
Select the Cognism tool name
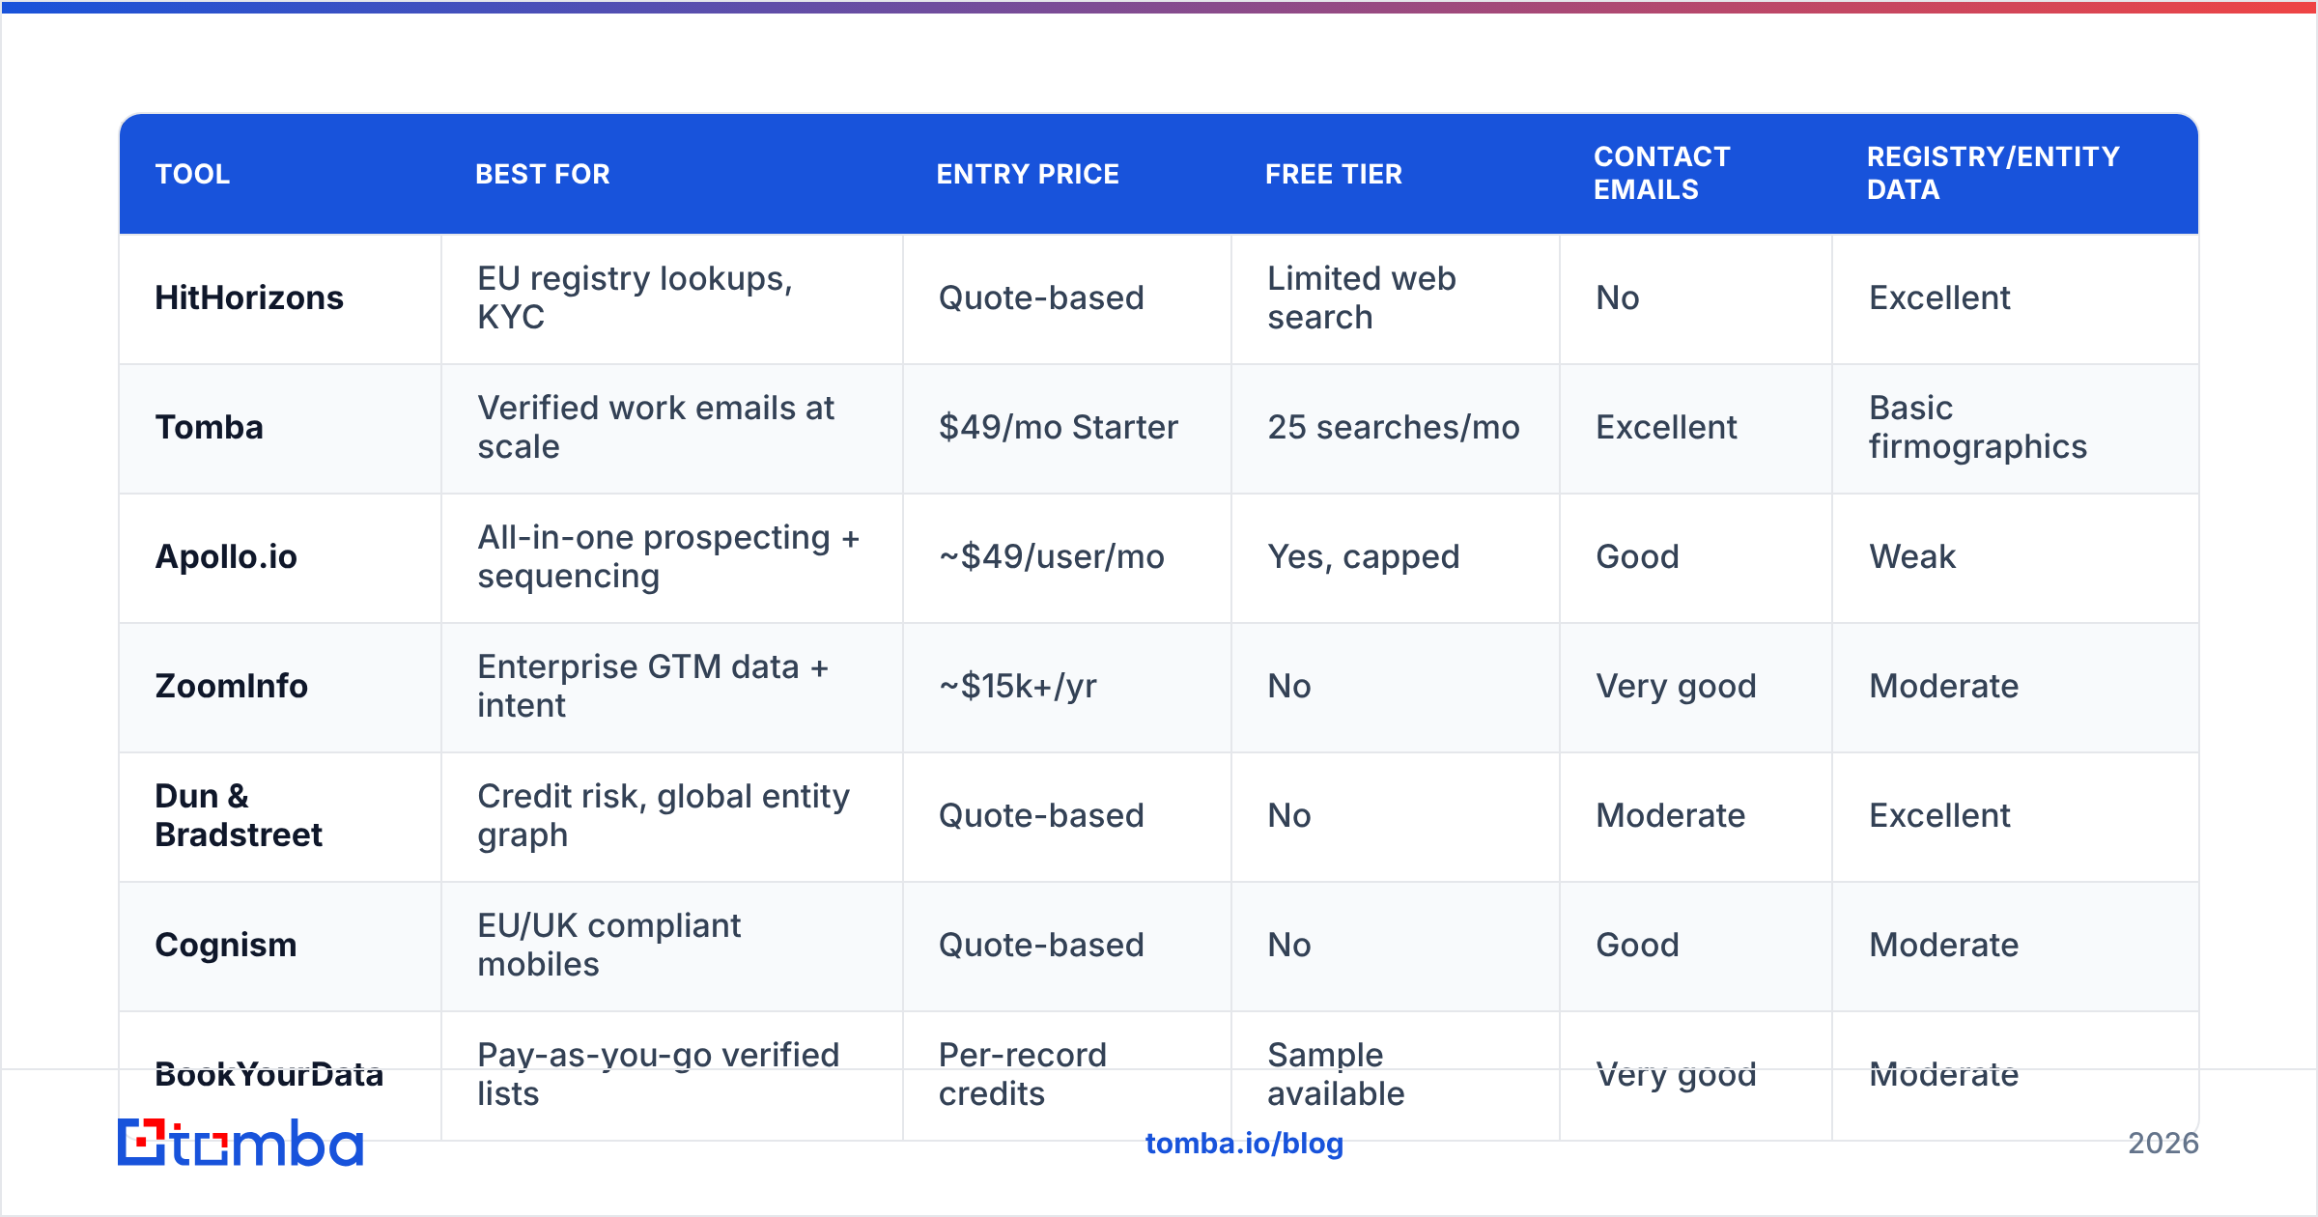[x=225, y=945]
